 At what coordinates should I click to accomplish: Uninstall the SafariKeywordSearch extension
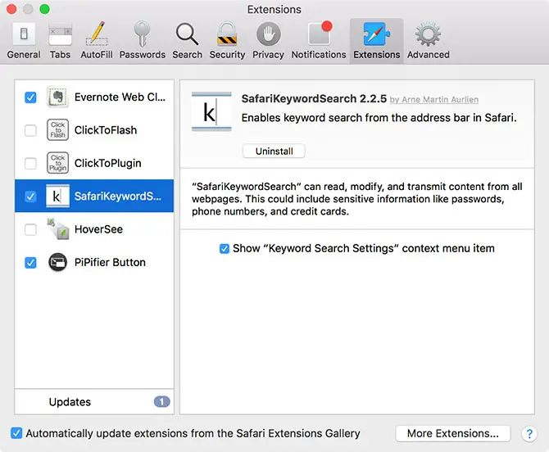click(274, 151)
